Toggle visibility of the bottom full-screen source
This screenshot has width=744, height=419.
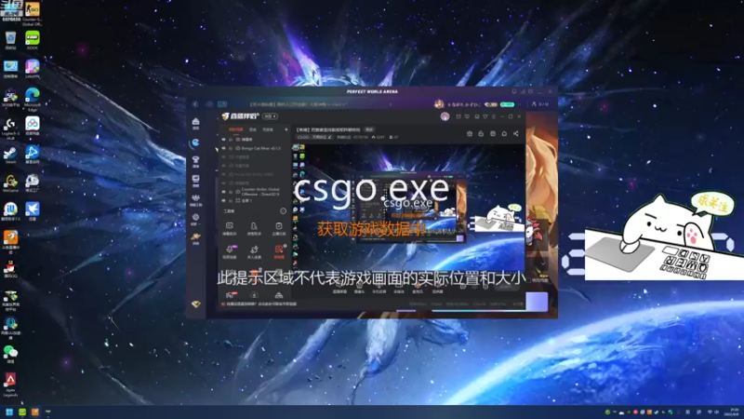click(x=224, y=200)
